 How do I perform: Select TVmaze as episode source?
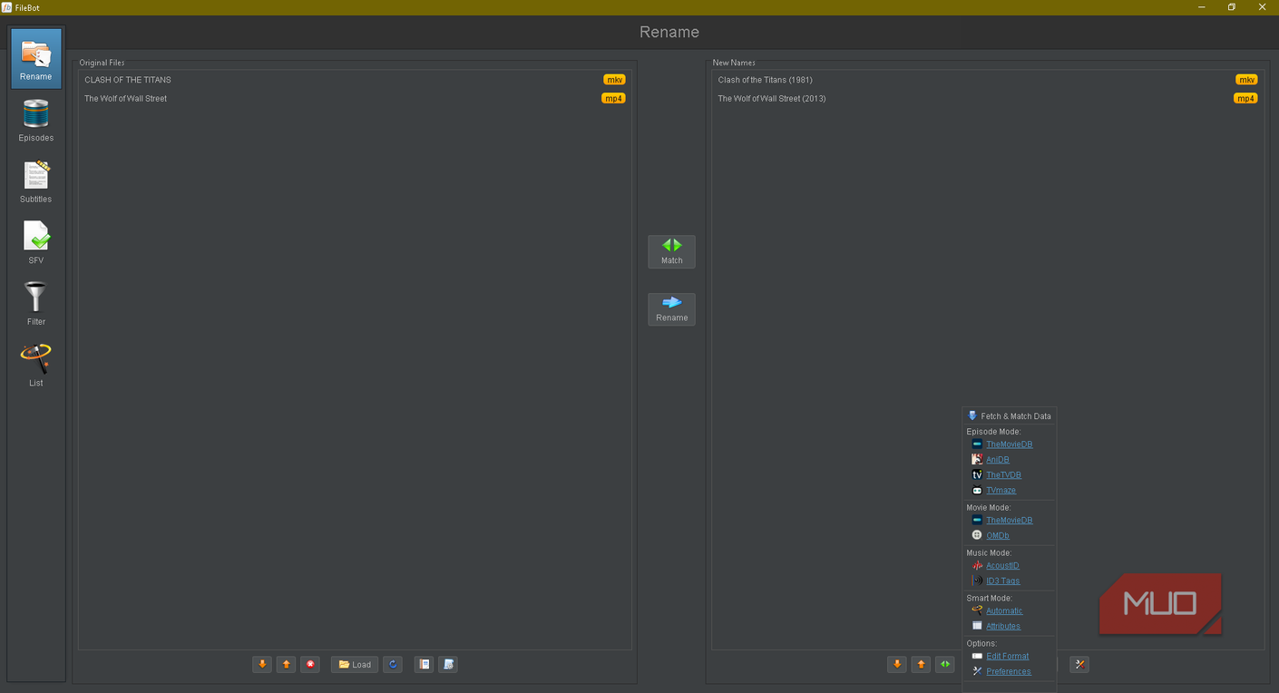pos(1001,491)
